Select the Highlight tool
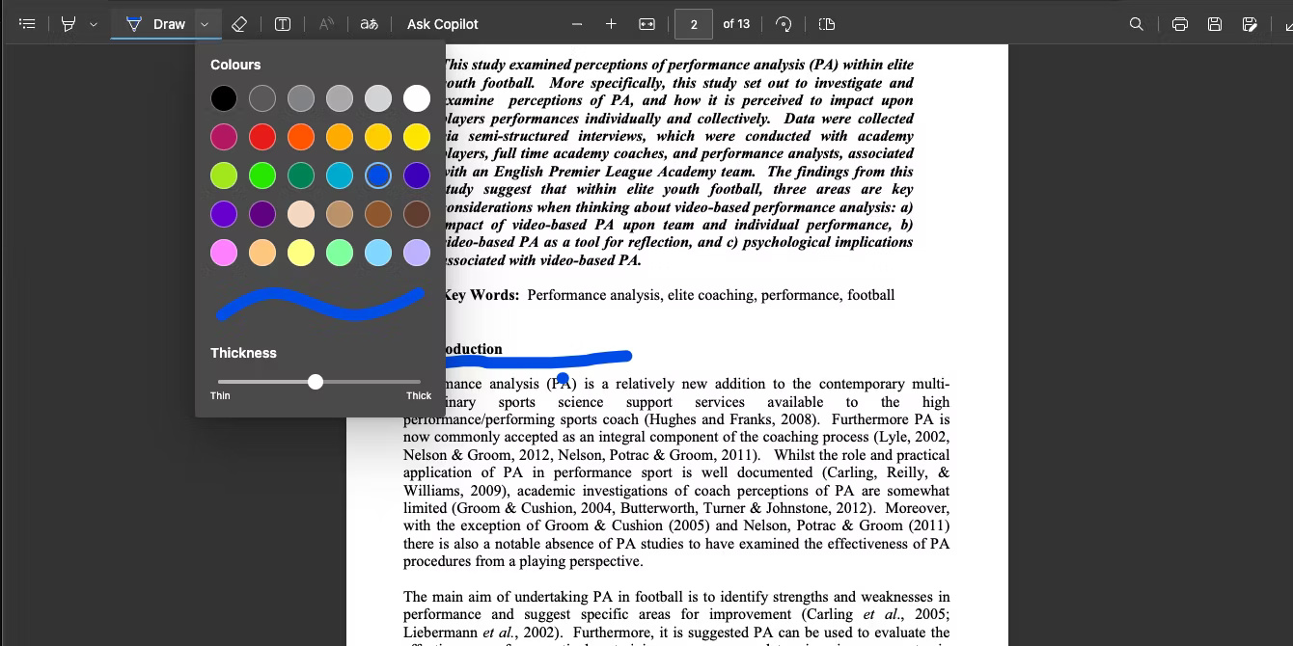The width and height of the screenshot is (1293, 646). coord(67,23)
